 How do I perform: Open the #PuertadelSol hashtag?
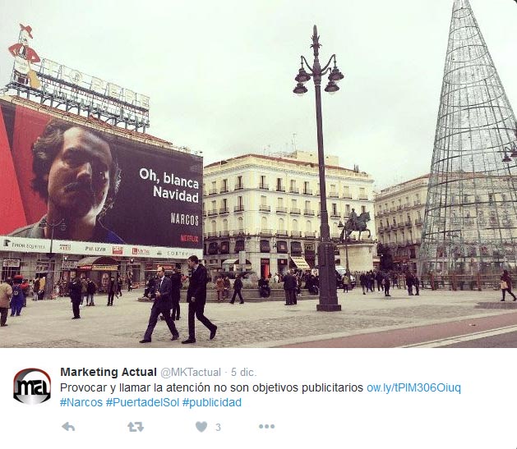coord(142,402)
